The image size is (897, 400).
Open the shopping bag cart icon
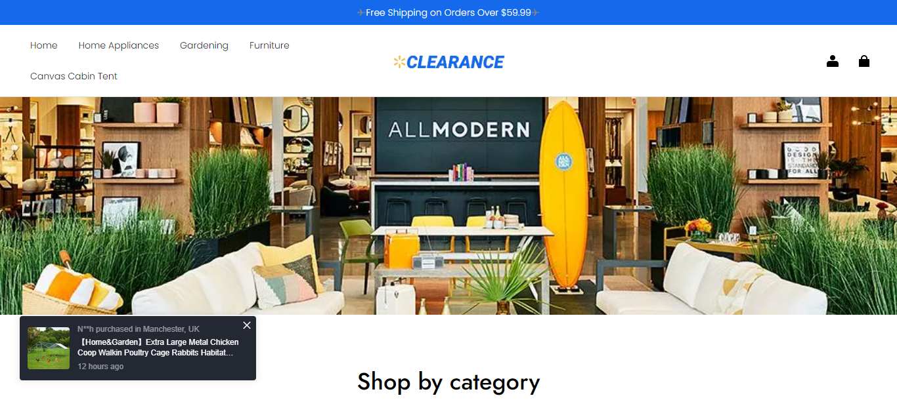tap(864, 61)
